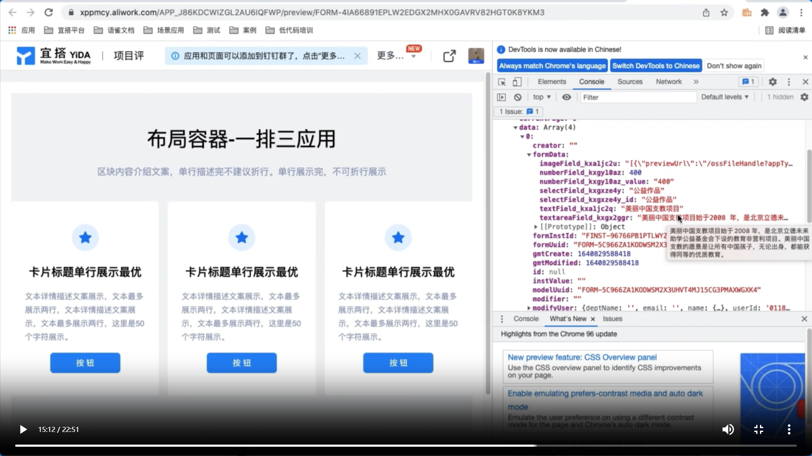Click the inspect element picker icon
Image resolution: width=812 pixels, height=456 pixels.
[502, 82]
